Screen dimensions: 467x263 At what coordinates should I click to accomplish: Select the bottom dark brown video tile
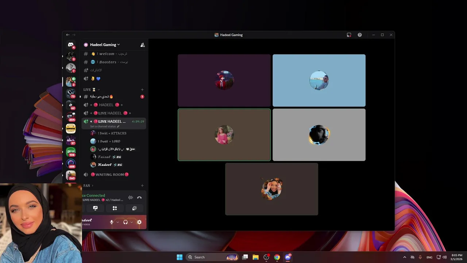271,189
